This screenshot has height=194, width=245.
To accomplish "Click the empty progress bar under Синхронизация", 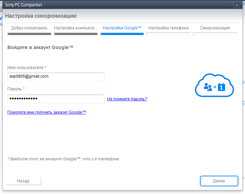I will pos(215,34).
